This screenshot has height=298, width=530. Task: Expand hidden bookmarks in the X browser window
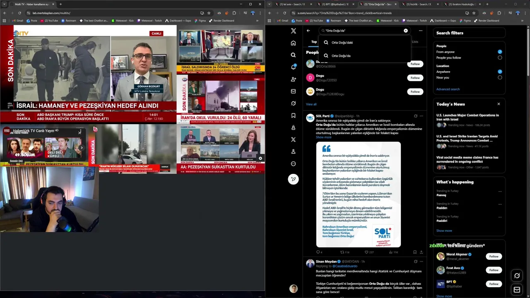523,21
